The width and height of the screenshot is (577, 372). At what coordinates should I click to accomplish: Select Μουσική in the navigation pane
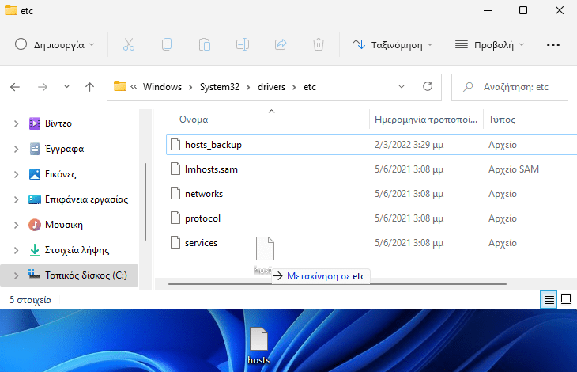click(x=64, y=225)
